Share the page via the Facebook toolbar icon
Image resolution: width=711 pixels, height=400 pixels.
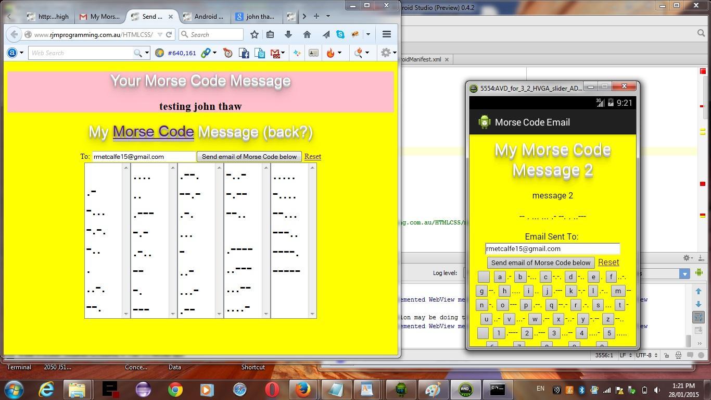pos(244,53)
